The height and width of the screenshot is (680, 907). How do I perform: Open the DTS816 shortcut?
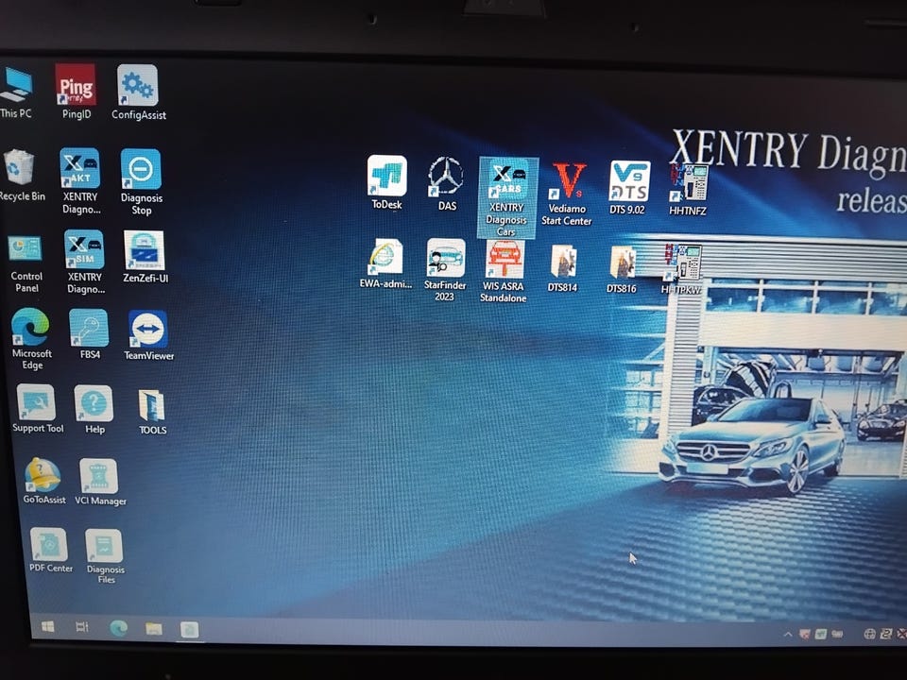pyautogui.click(x=622, y=269)
